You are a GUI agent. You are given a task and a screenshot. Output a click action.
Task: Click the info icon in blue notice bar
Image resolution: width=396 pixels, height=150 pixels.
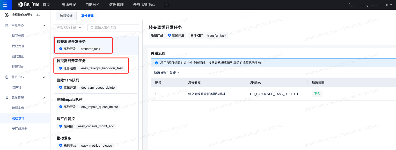click(157, 63)
